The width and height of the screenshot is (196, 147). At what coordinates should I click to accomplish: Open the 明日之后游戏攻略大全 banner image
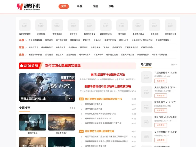pos(47,87)
